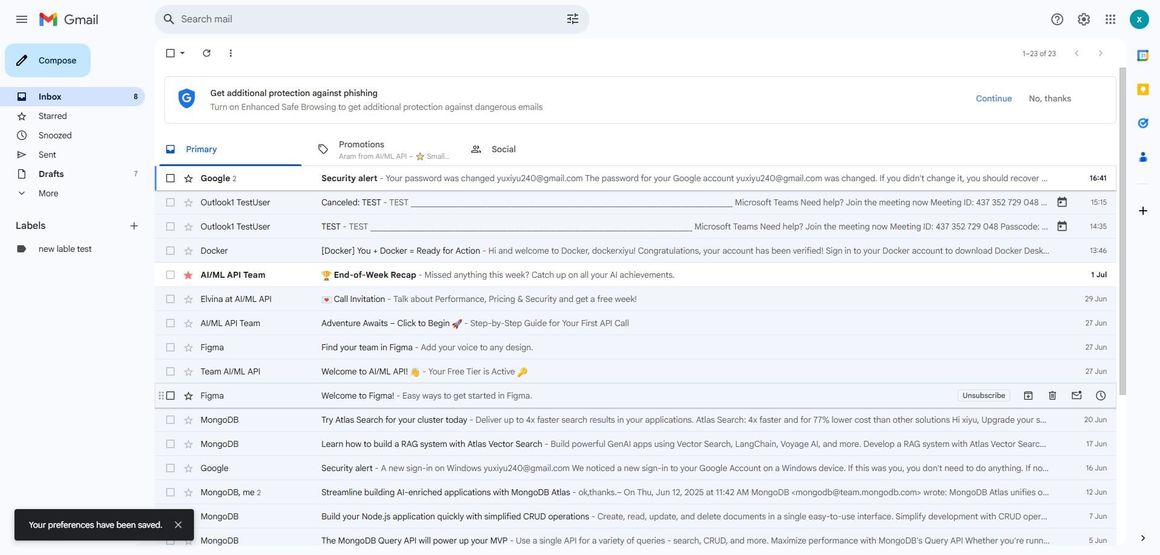This screenshot has height=555, width=1160.
Task: Tick the select-all checkbox
Action: tap(170, 53)
